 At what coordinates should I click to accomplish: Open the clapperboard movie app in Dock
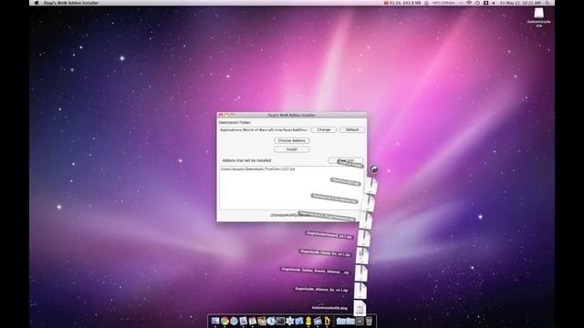pos(318,321)
